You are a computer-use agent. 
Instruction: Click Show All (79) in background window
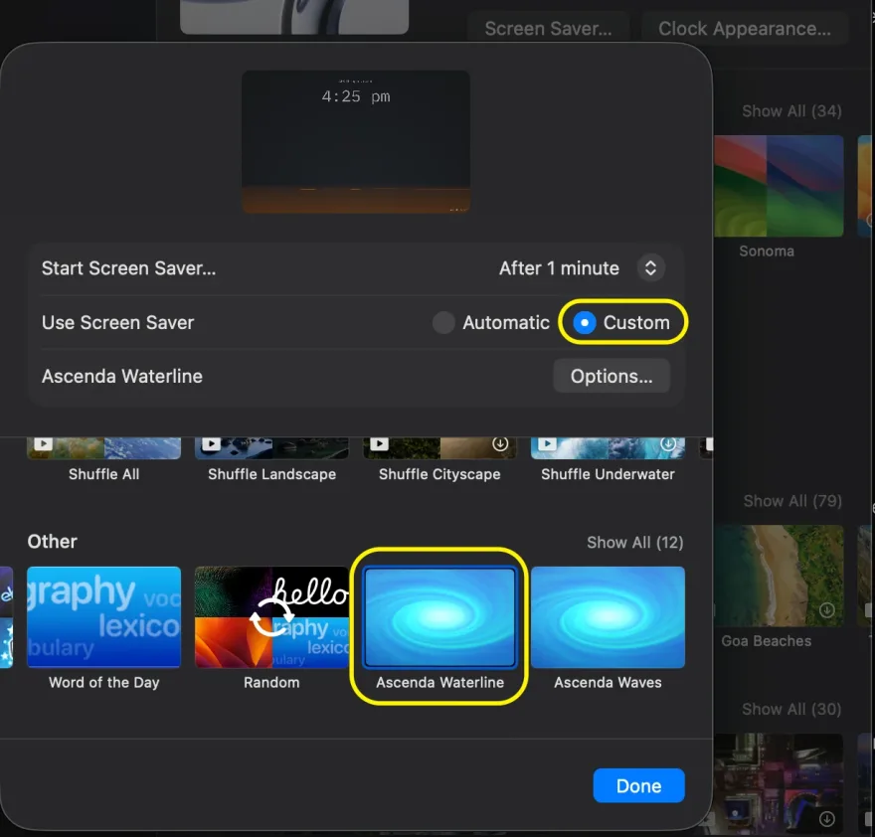(x=792, y=501)
